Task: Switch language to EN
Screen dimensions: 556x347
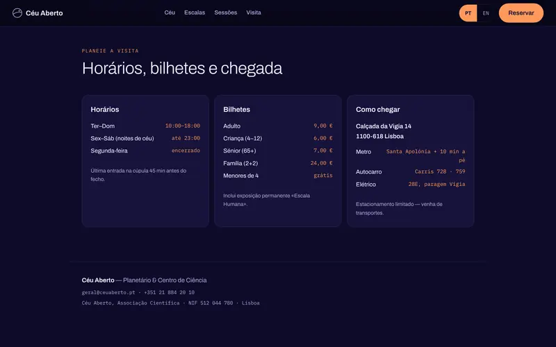Action: tap(486, 13)
